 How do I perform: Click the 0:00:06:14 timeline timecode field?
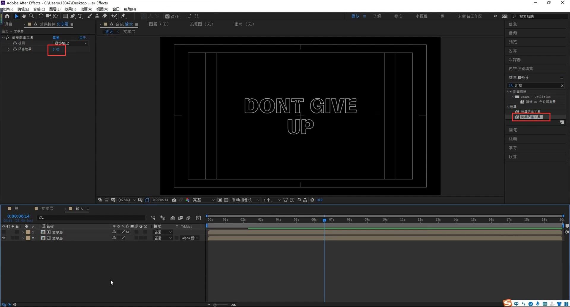18,216
